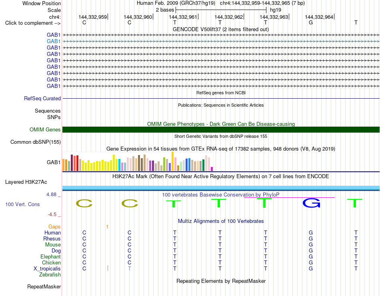Select the '100 Vert. Cons' track label
Screen dimensions: 380x296
tap(22, 204)
